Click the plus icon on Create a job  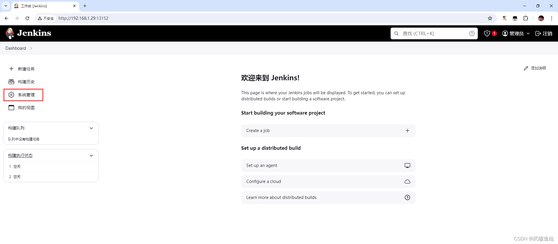(x=407, y=131)
